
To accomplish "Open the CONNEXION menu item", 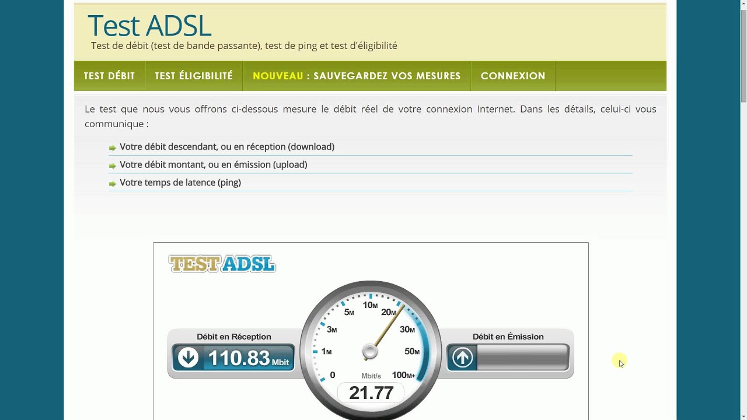I will (513, 76).
